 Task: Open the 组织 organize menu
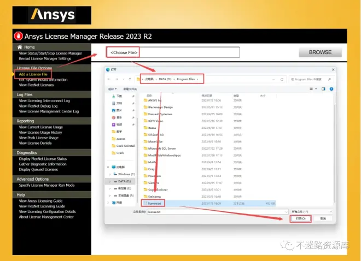click(112, 89)
